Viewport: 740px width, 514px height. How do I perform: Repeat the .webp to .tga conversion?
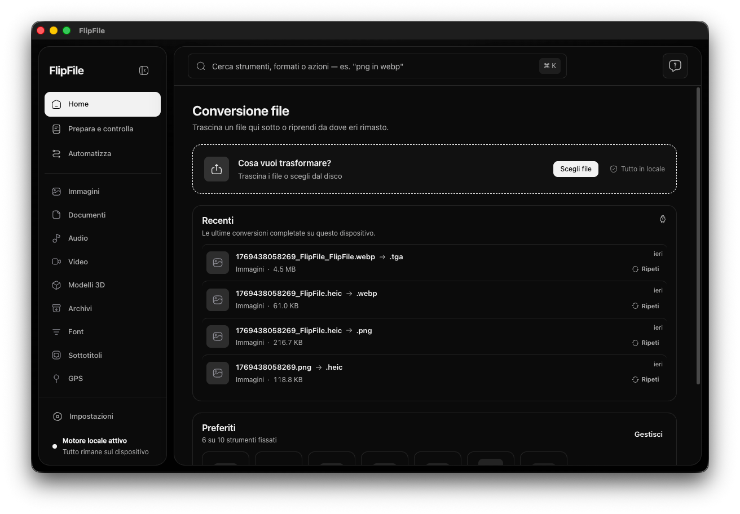click(646, 269)
